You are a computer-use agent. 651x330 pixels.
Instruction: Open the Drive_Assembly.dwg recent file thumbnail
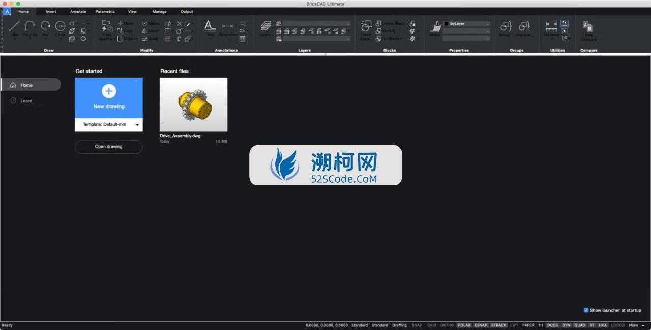point(193,105)
